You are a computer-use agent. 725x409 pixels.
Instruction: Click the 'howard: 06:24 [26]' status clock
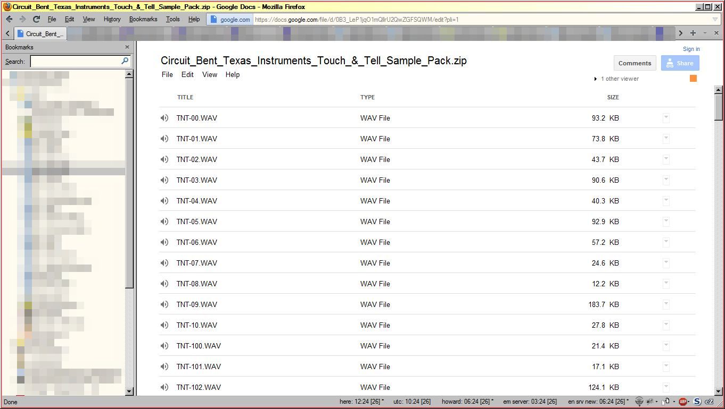tap(467, 402)
